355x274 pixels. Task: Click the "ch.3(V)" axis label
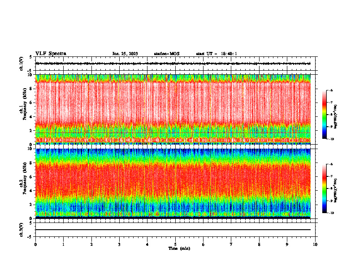tap(22, 230)
